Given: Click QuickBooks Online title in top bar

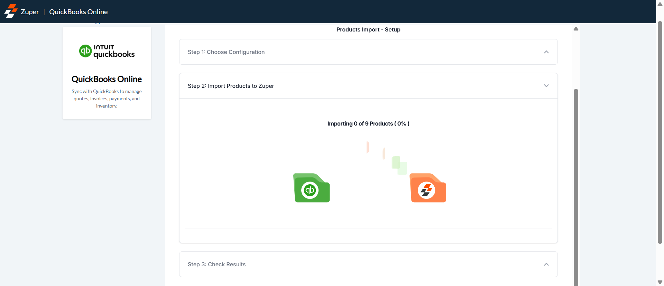Looking at the screenshot, I should 79,12.
